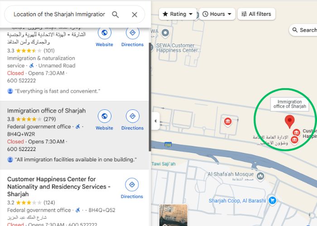Click the Sharjah Coop, Al Barashi shopping icon

[x=272, y=200]
